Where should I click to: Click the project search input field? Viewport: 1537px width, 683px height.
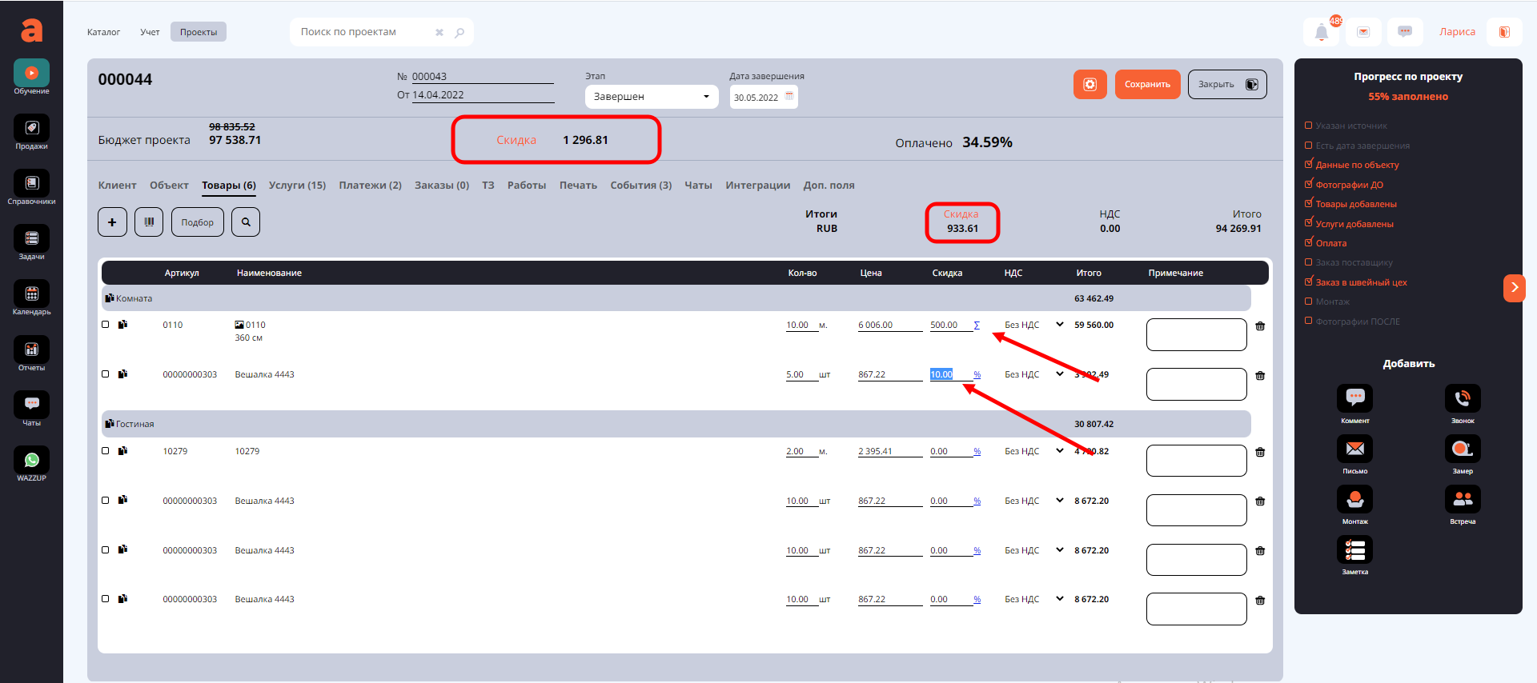[364, 32]
